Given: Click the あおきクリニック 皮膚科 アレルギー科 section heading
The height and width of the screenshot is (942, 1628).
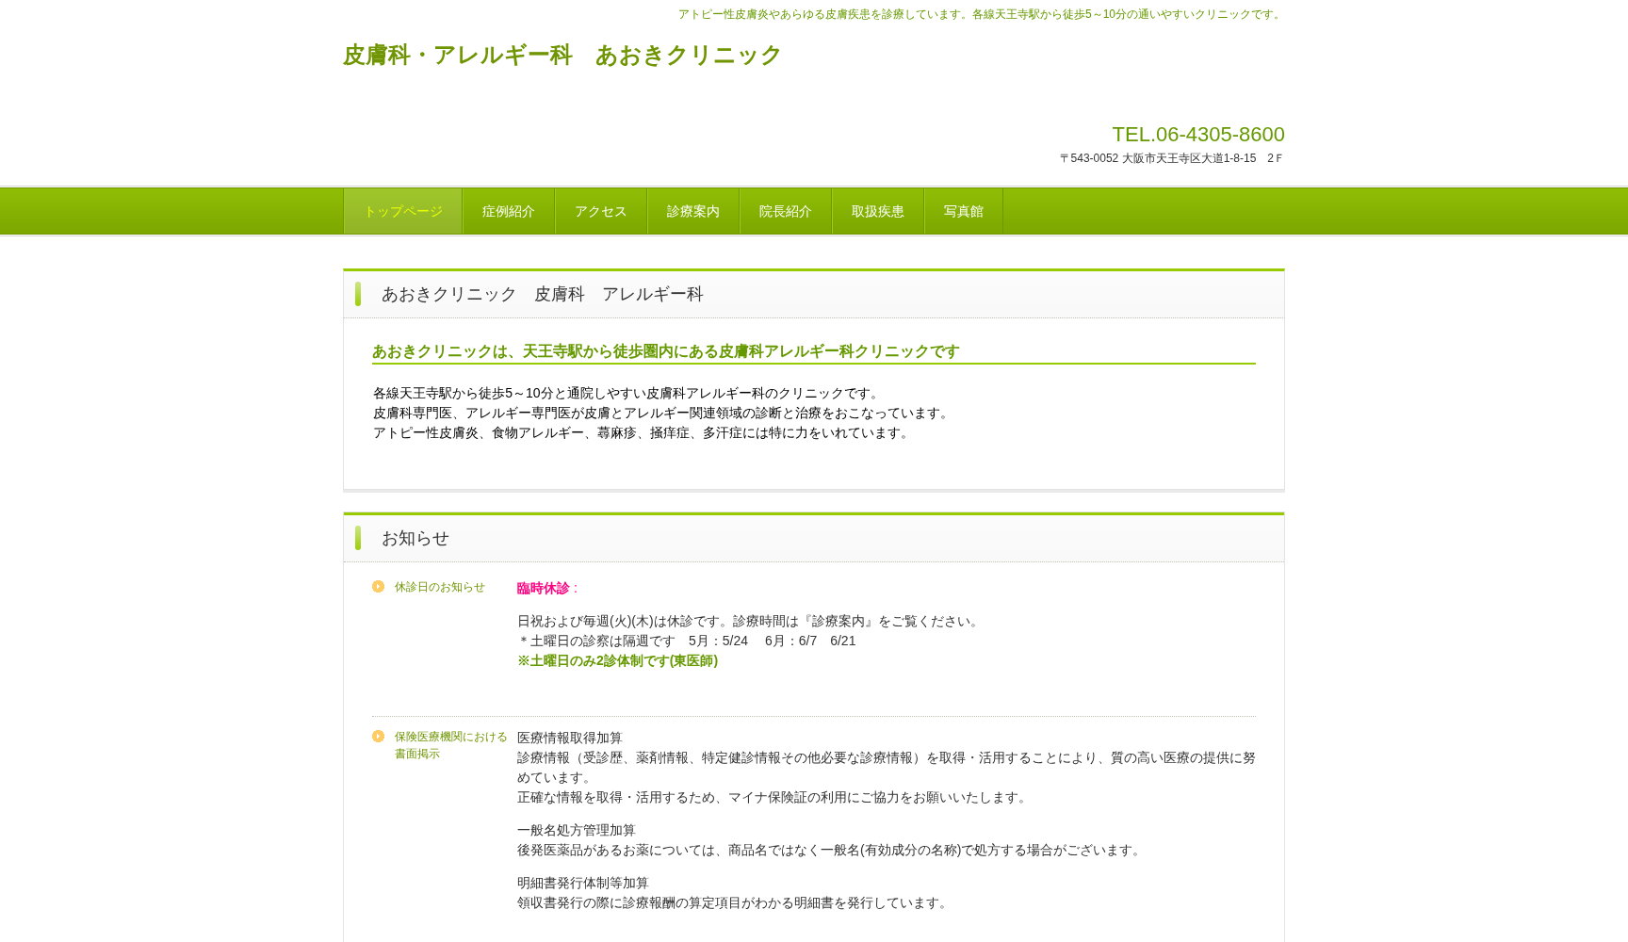Looking at the screenshot, I should [x=543, y=294].
